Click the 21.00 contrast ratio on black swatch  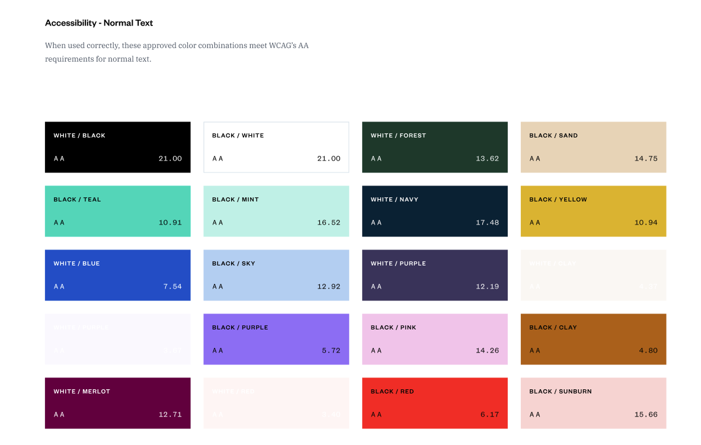tap(170, 159)
